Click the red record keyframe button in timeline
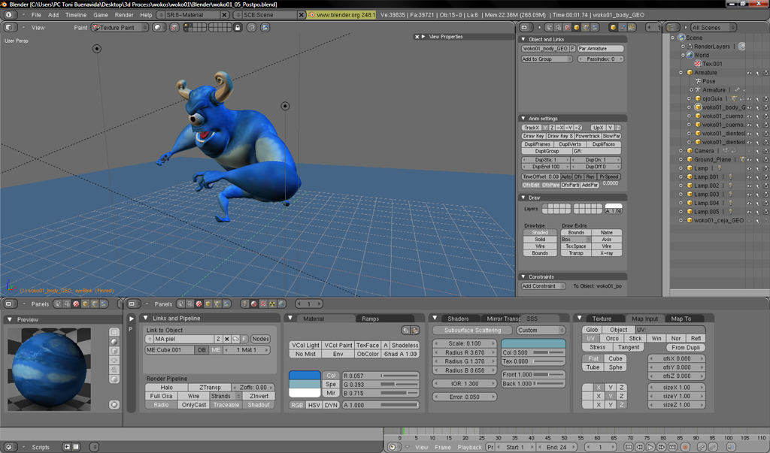This screenshot has width=770, height=453. [686, 447]
